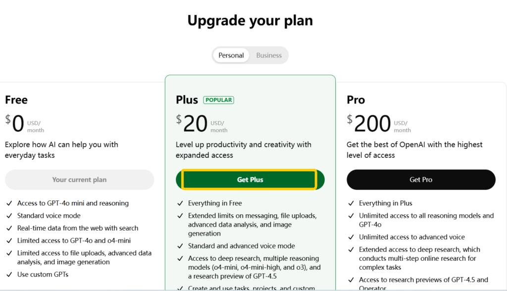
Task: Click the POPULAR badge on the Plus plan
Action: (x=218, y=99)
